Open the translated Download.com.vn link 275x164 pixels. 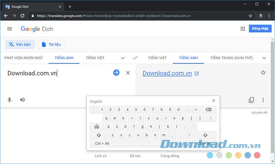pyautogui.click(x=167, y=73)
